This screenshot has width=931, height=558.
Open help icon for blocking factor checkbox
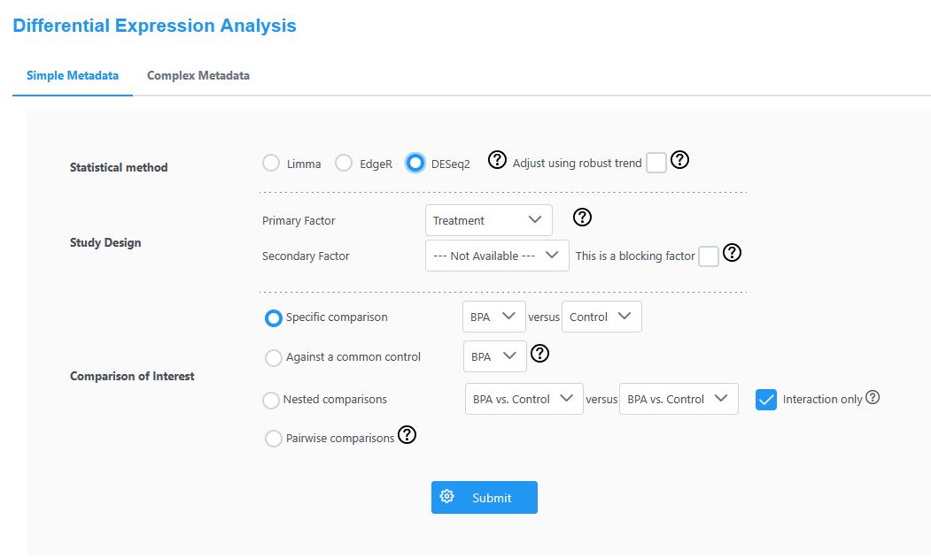tap(732, 253)
